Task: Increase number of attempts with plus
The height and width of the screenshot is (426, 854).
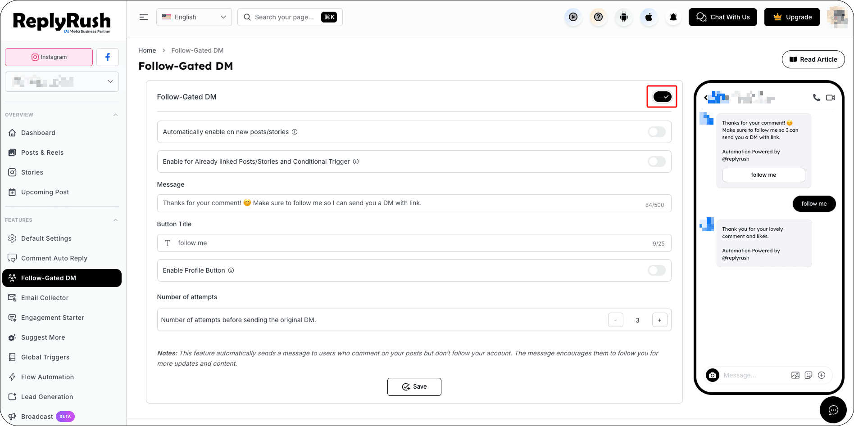Action: coord(659,320)
